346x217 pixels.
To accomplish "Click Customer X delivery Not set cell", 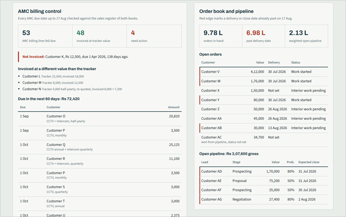I will (x=274, y=91).
